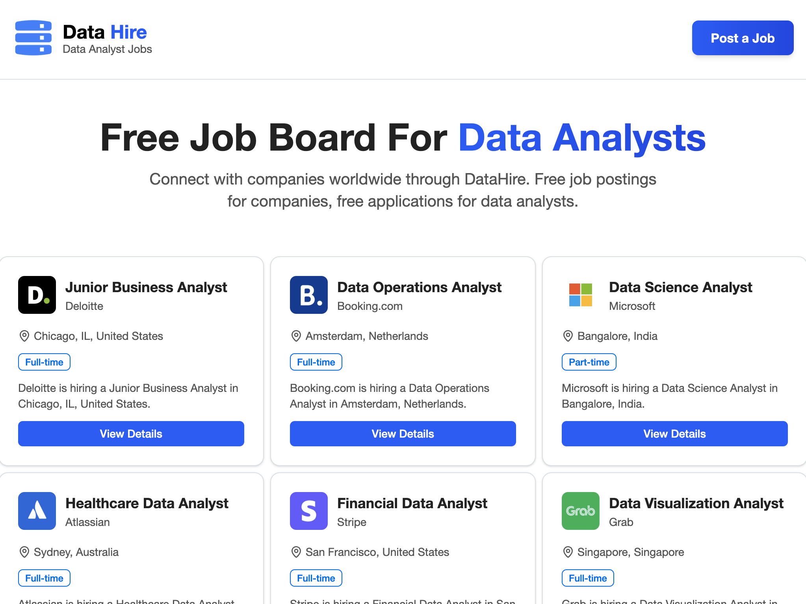This screenshot has height=604, width=806.
Task: Click the Data Hire database logo
Action: point(33,37)
